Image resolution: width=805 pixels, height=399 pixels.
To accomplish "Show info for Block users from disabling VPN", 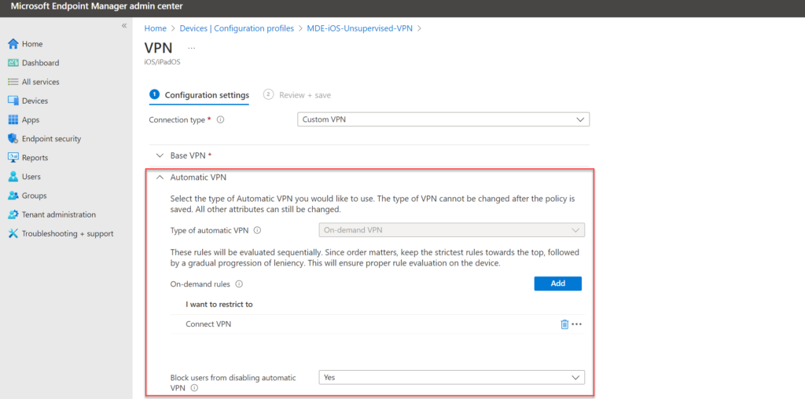I will point(195,388).
